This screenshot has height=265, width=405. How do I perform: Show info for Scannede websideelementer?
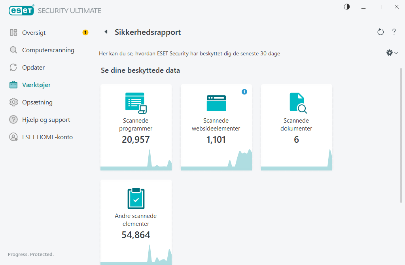[244, 92]
